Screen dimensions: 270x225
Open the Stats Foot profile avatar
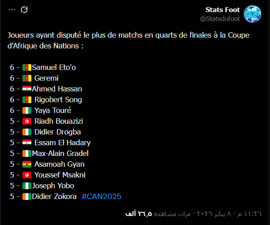pos(253,14)
